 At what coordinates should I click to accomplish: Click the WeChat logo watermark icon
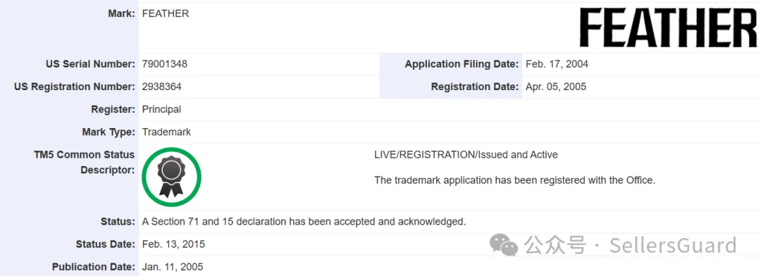coord(503,244)
